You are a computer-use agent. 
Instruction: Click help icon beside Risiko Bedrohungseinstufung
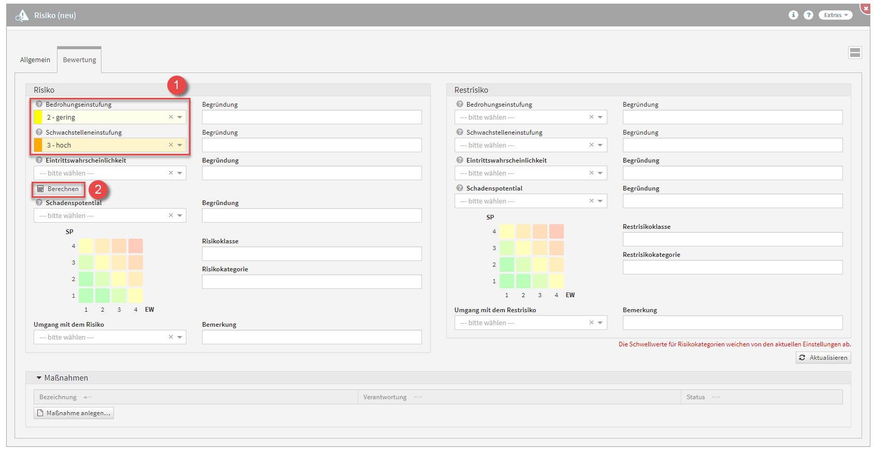pos(39,104)
